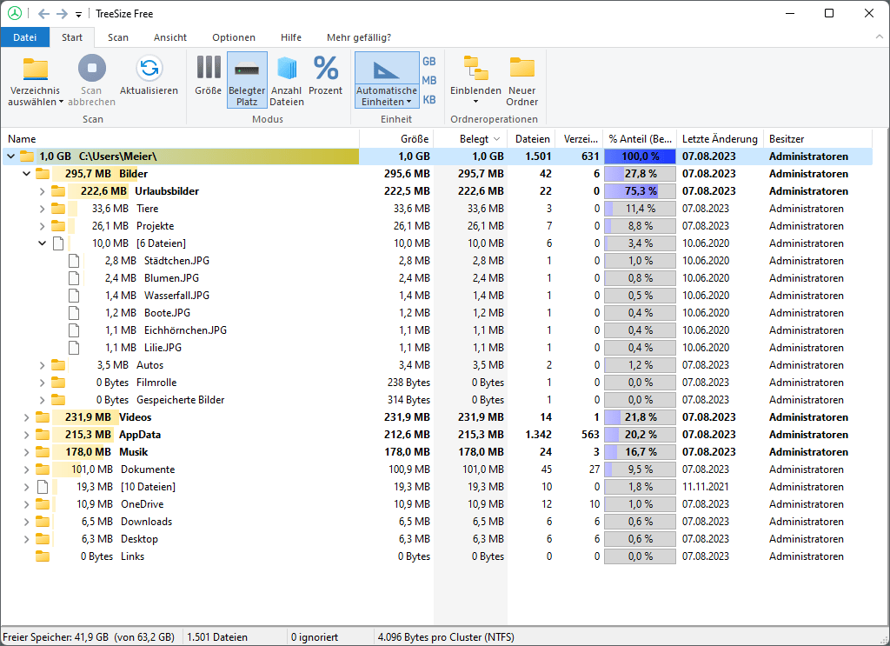Click the Verzeichnis auswählen folder icon
Image resolution: width=890 pixels, height=646 pixels.
coord(35,70)
